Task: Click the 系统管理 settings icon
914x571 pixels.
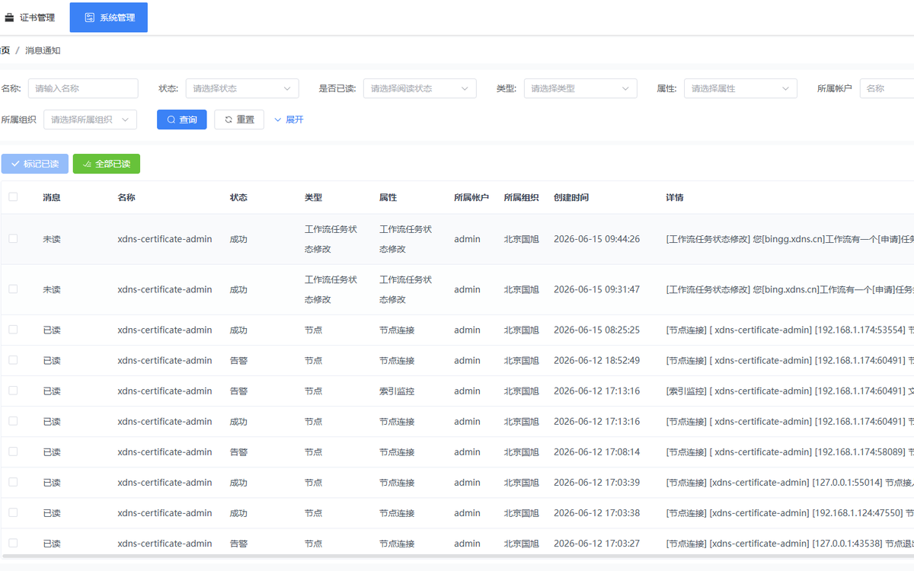Action: (x=90, y=18)
